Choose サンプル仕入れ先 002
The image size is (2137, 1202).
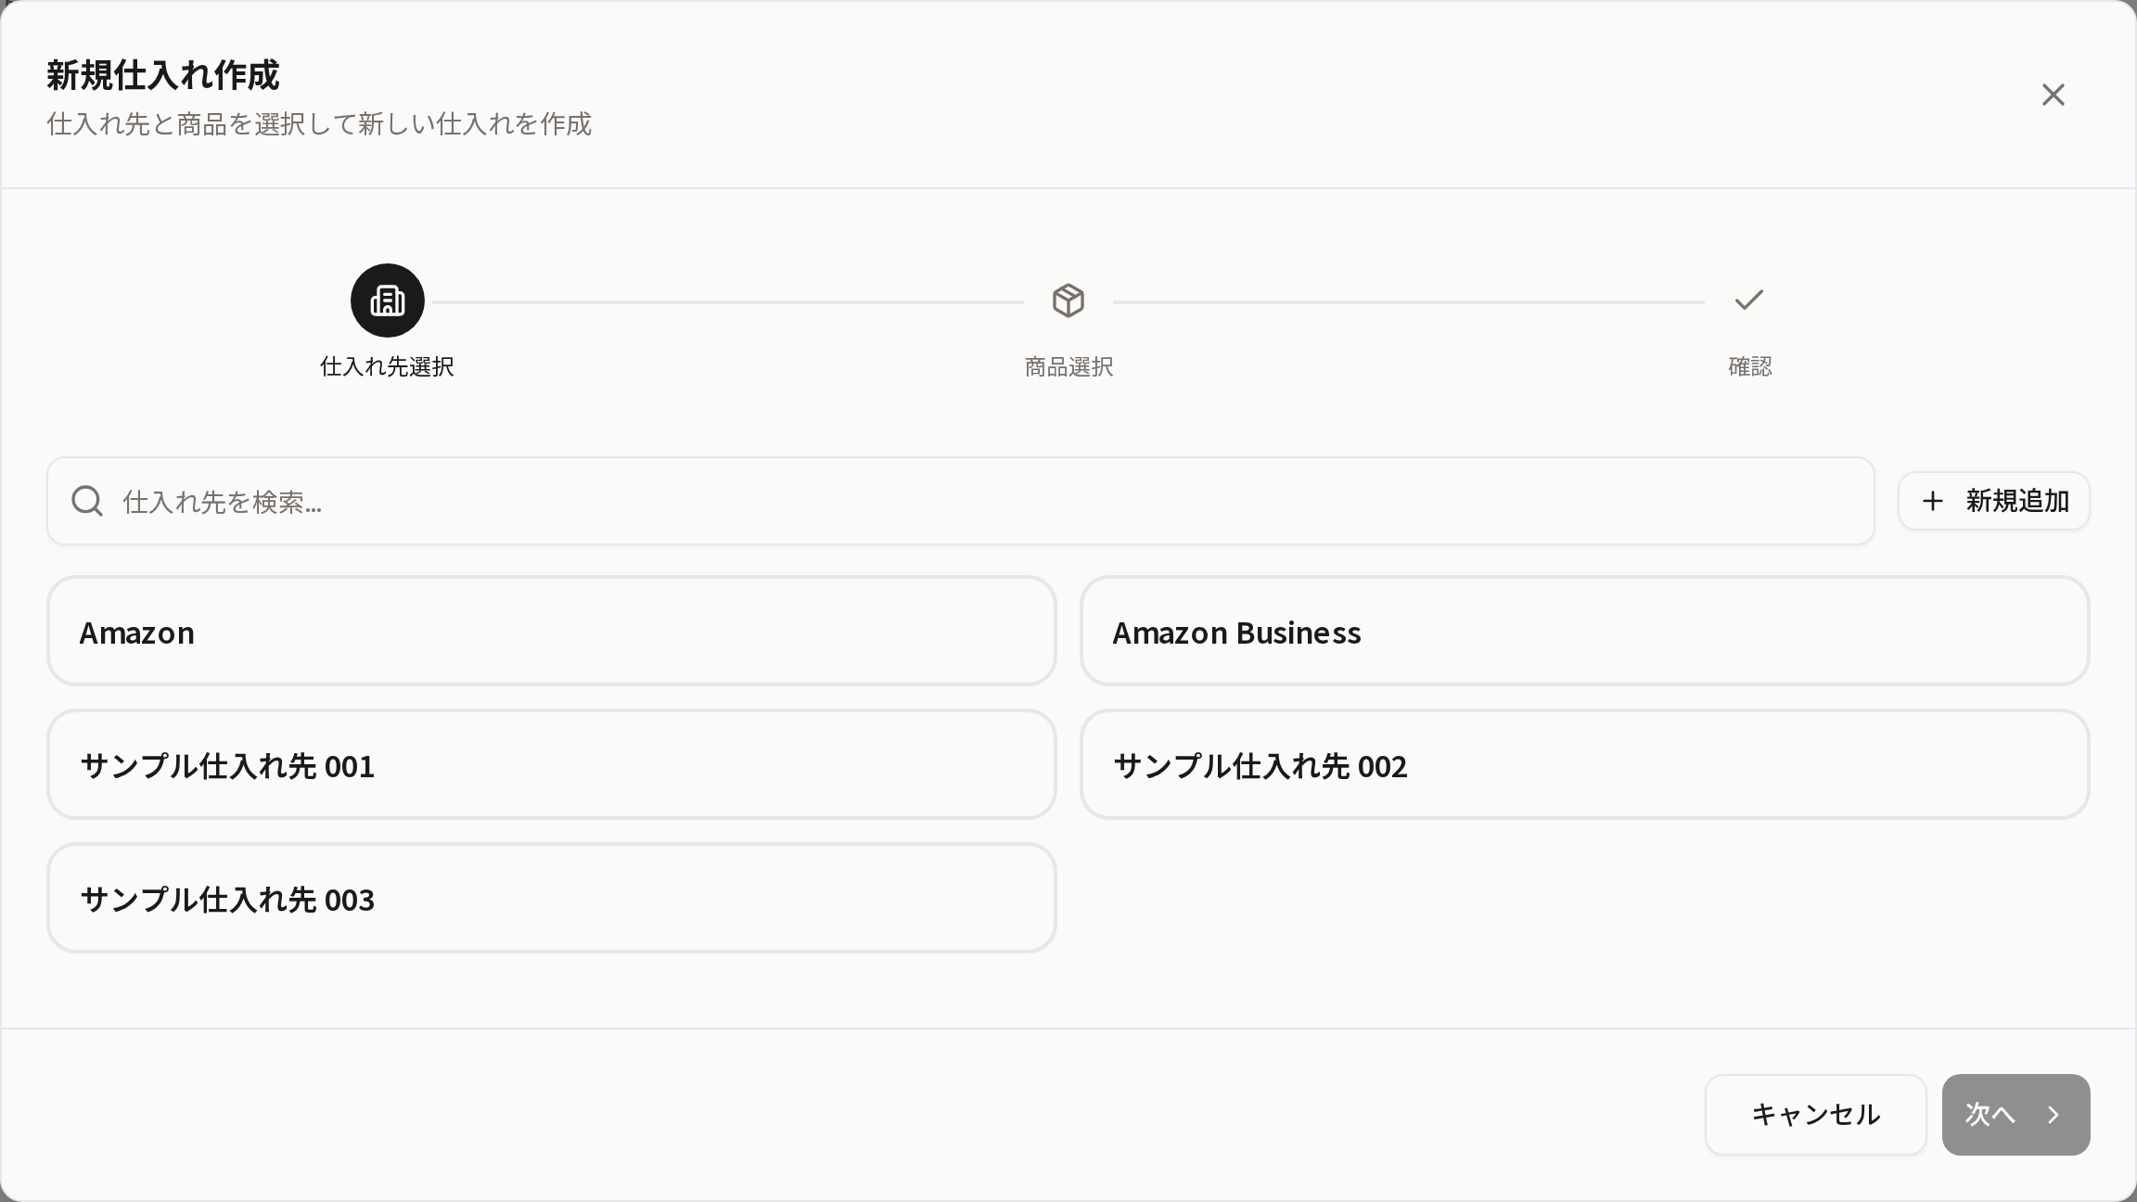pyautogui.click(x=1584, y=764)
